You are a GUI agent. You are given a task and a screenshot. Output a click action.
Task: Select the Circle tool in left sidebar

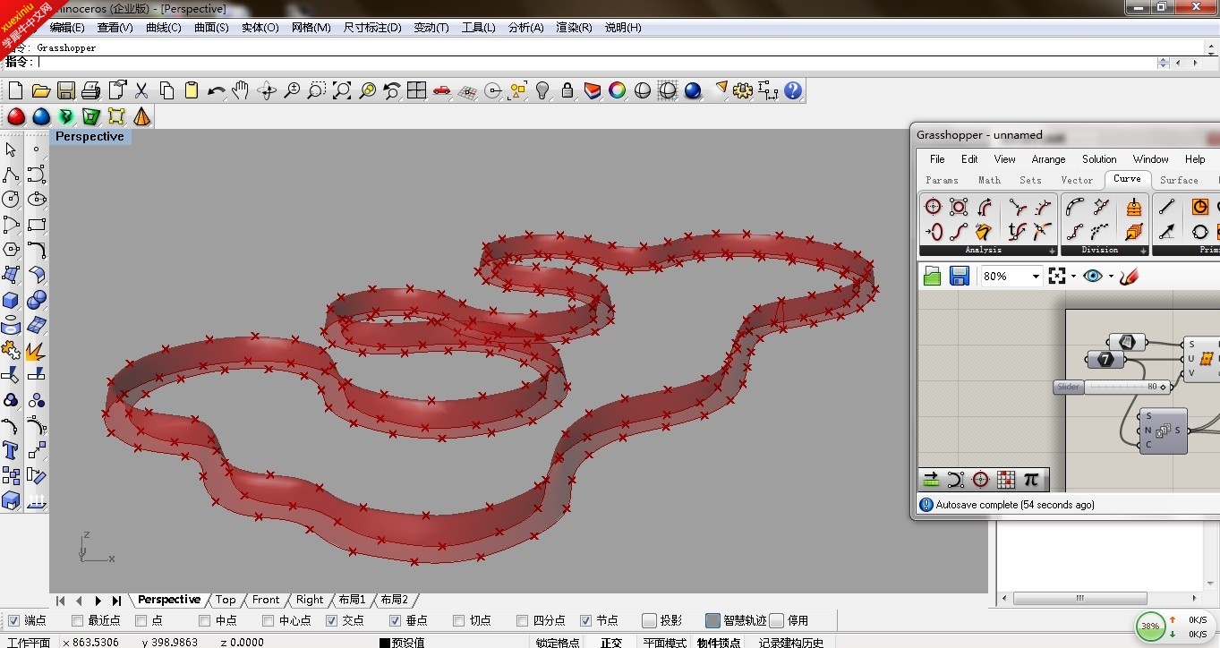(11, 200)
